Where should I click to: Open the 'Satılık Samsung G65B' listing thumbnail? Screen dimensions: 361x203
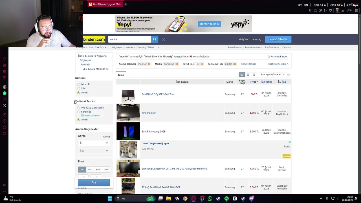tap(128, 131)
